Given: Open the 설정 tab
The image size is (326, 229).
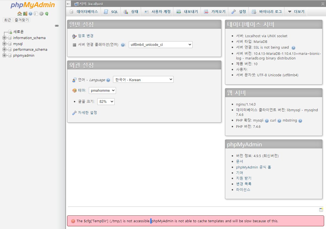Looking at the screenshot, I should [239, 12].
